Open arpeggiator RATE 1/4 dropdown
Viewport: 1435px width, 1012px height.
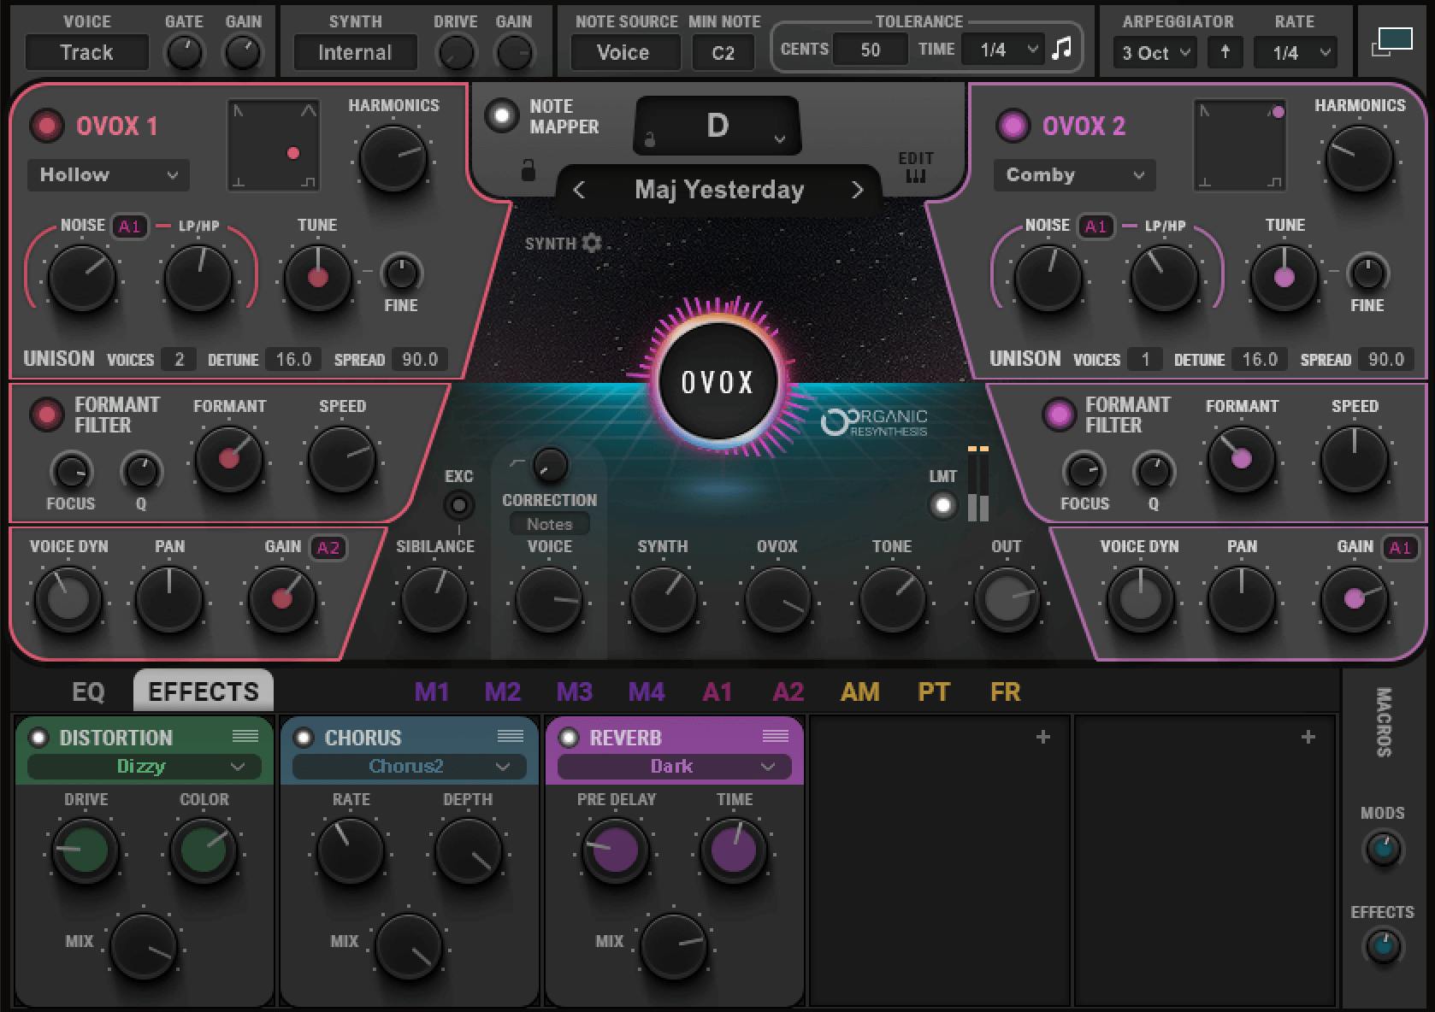point(1296,53)
